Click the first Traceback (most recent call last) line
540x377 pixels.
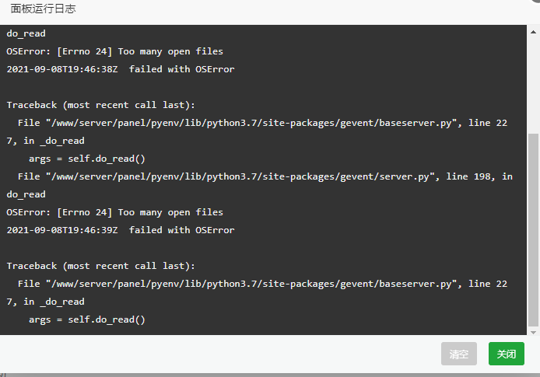tap(100, 105)
